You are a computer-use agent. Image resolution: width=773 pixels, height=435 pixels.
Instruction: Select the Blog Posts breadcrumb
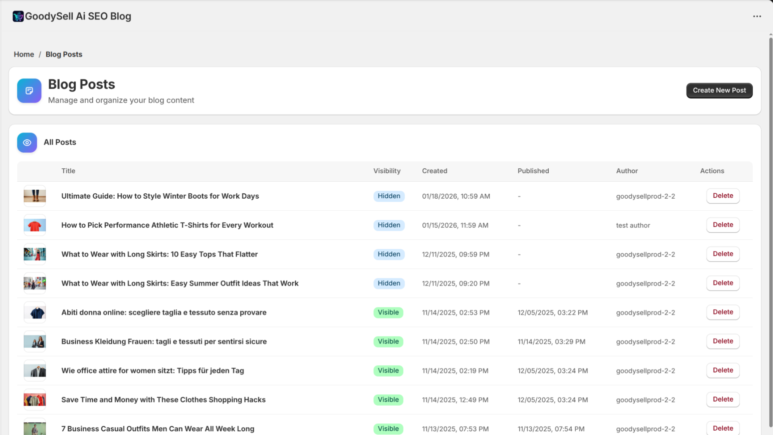coord(64,54)
